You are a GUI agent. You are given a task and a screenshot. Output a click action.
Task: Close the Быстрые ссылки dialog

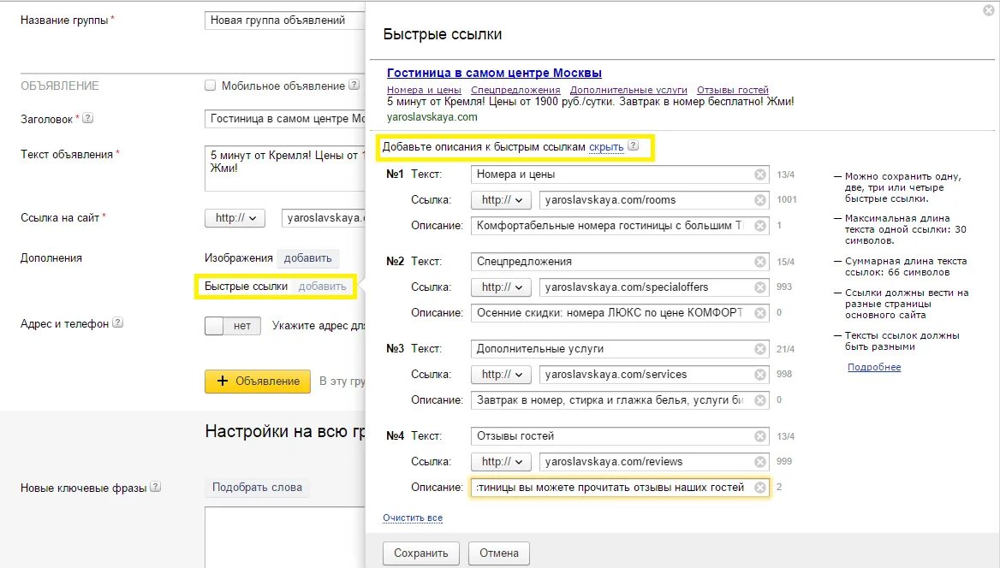point(989,10)
